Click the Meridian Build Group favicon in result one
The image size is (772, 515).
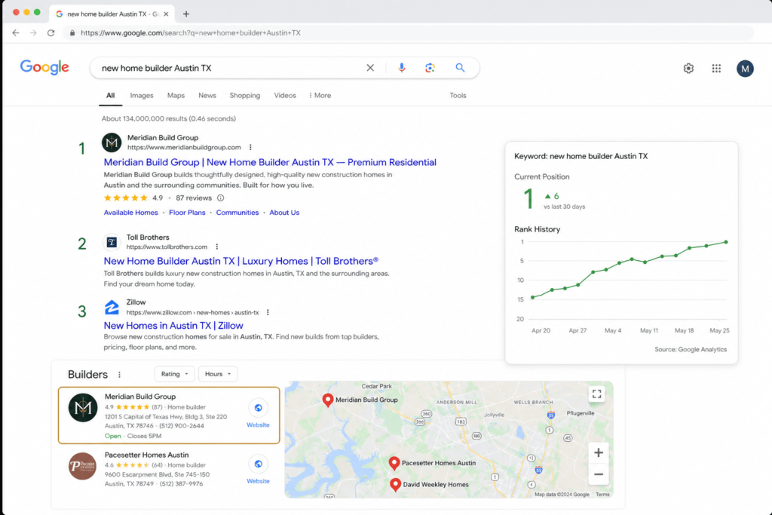pyautogui.click(x=112, y=143)
